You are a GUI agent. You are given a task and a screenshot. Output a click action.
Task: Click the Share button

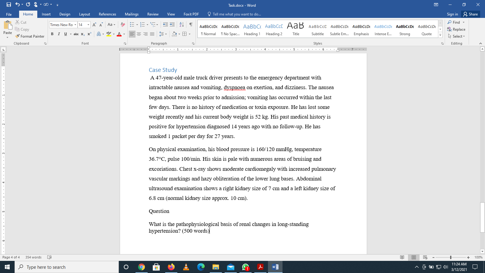pyautogui.click(x=470, y=14)
